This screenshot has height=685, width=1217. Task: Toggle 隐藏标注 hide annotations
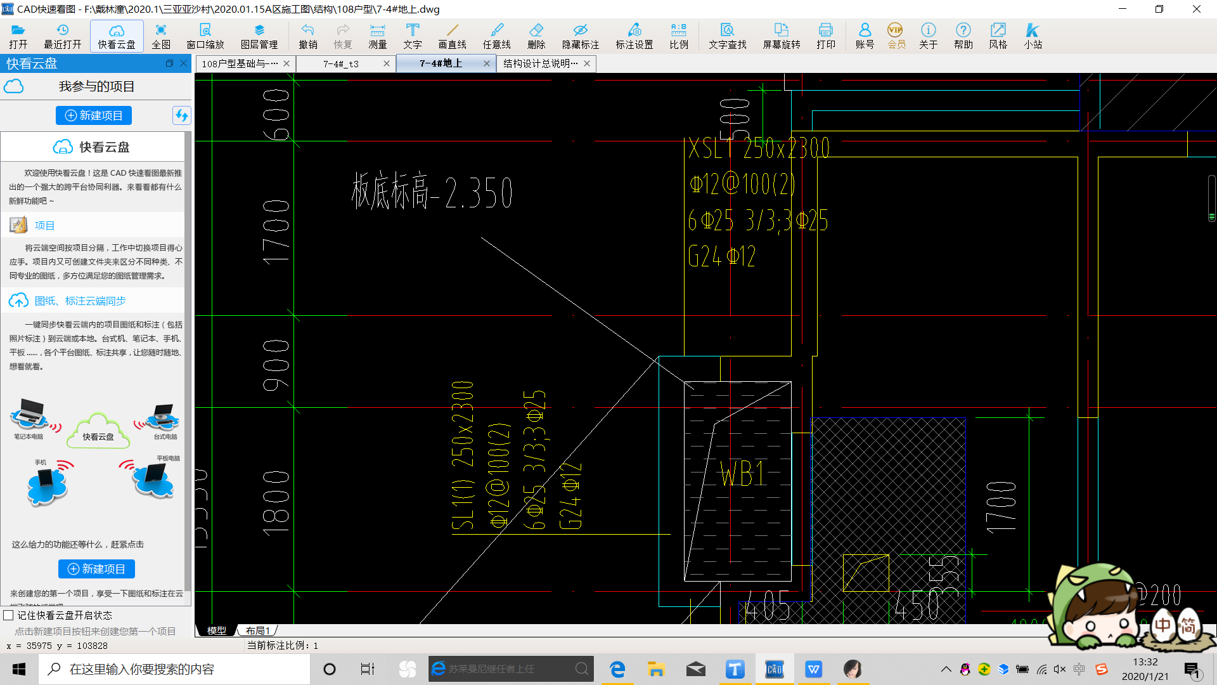581,36
